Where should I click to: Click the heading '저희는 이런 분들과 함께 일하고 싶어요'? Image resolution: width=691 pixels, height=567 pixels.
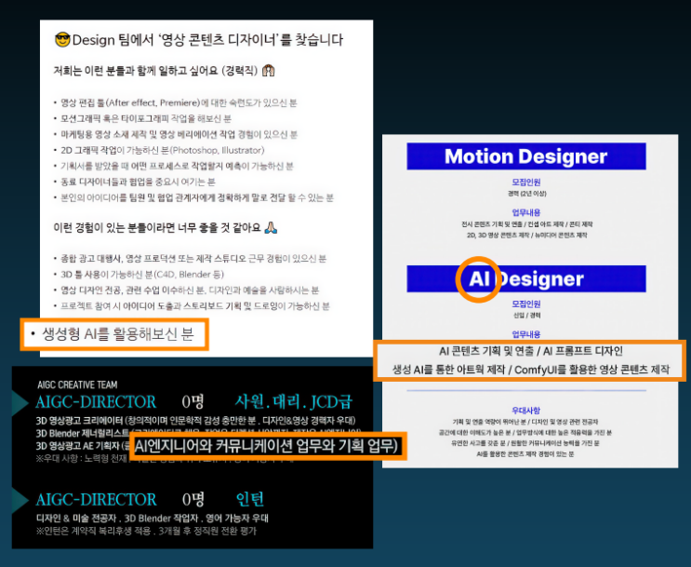[x=155, y=71]
